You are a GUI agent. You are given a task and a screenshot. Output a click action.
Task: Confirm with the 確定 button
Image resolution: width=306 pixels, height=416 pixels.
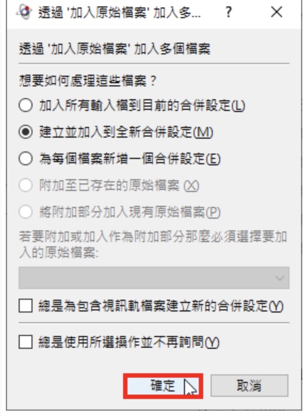coord(163,386)
